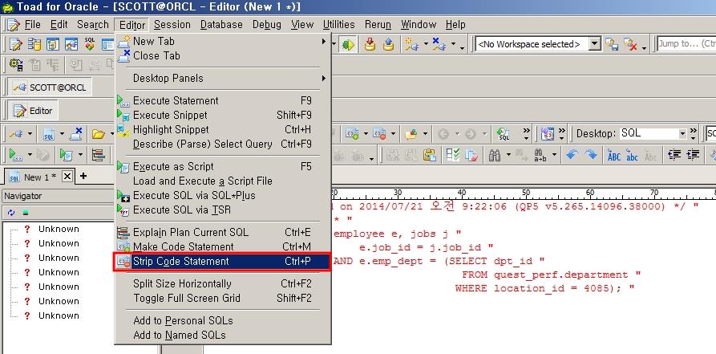Click the Jump to search field
Screen dimensions: 716x354
686,44
